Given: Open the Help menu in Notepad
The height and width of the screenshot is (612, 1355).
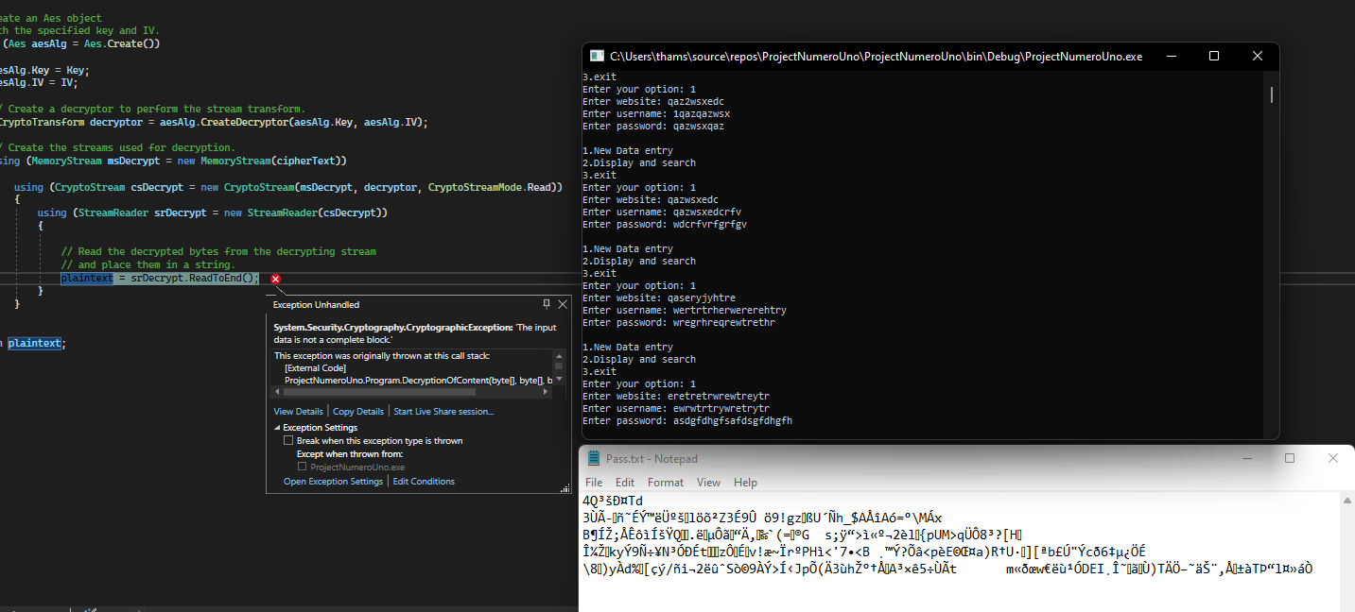Looking at the screenshot, I should click(745, 483).
